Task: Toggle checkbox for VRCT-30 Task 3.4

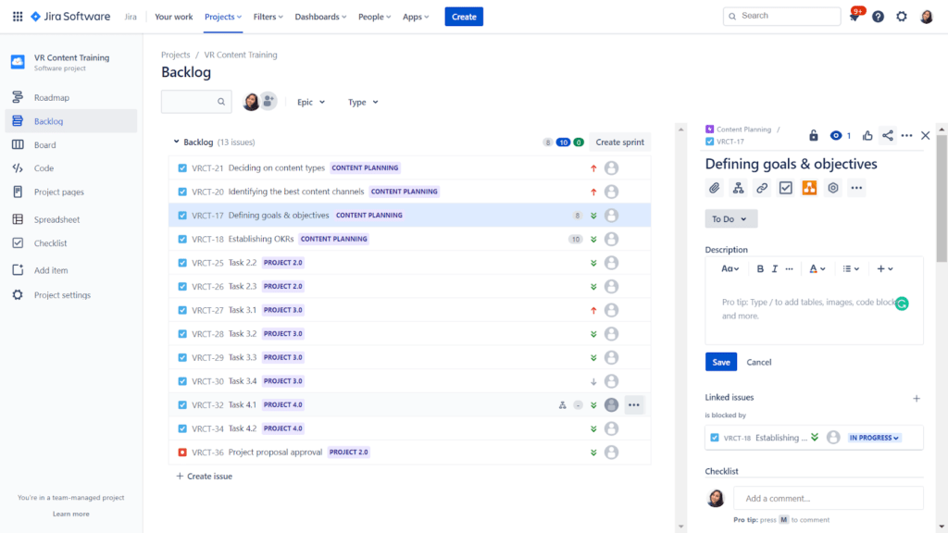Action: [x=182, y=381]
